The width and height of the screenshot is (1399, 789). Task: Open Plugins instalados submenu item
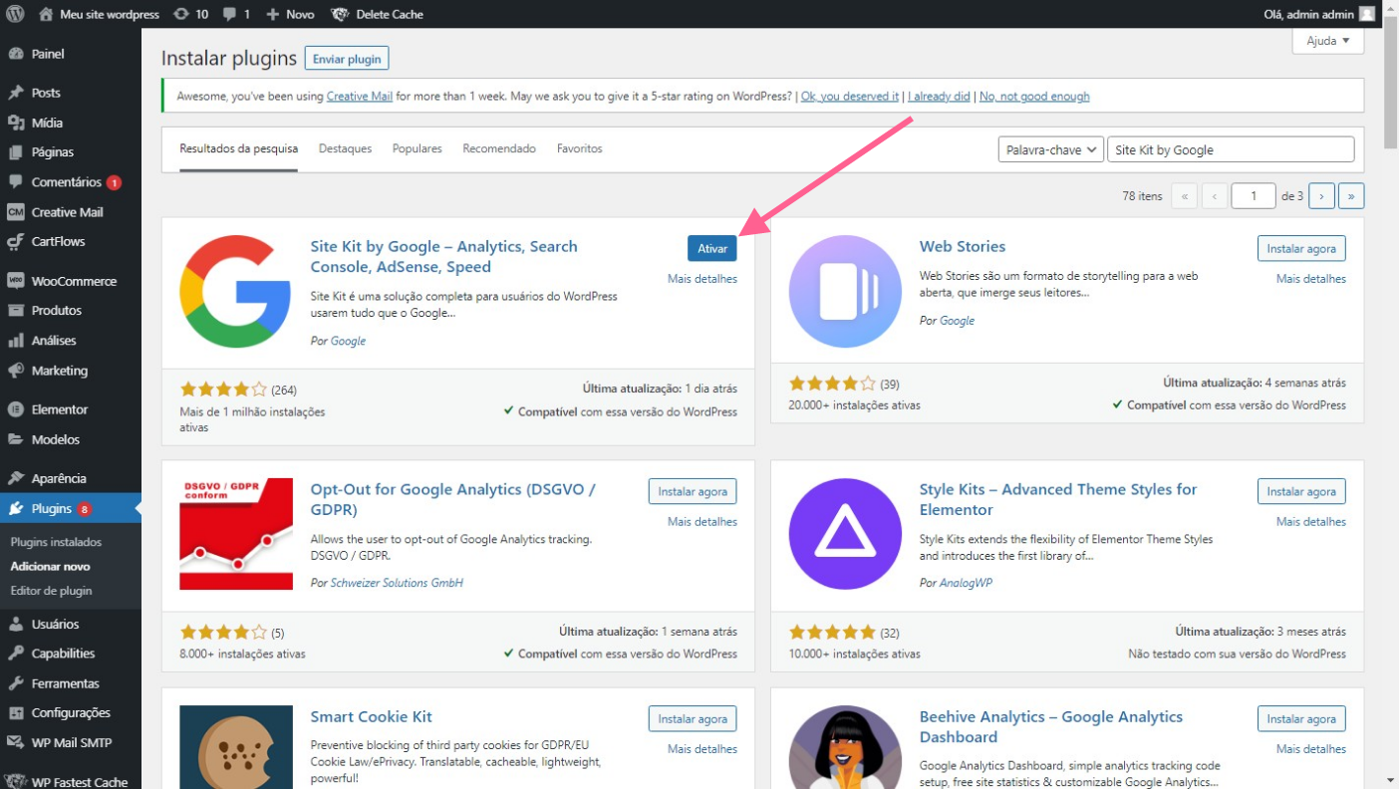[x=56, y=542]
